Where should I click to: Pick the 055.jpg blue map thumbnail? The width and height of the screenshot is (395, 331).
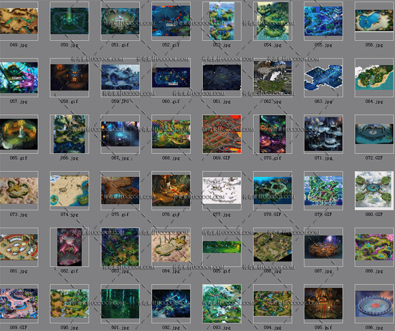[x=323, y=21]
